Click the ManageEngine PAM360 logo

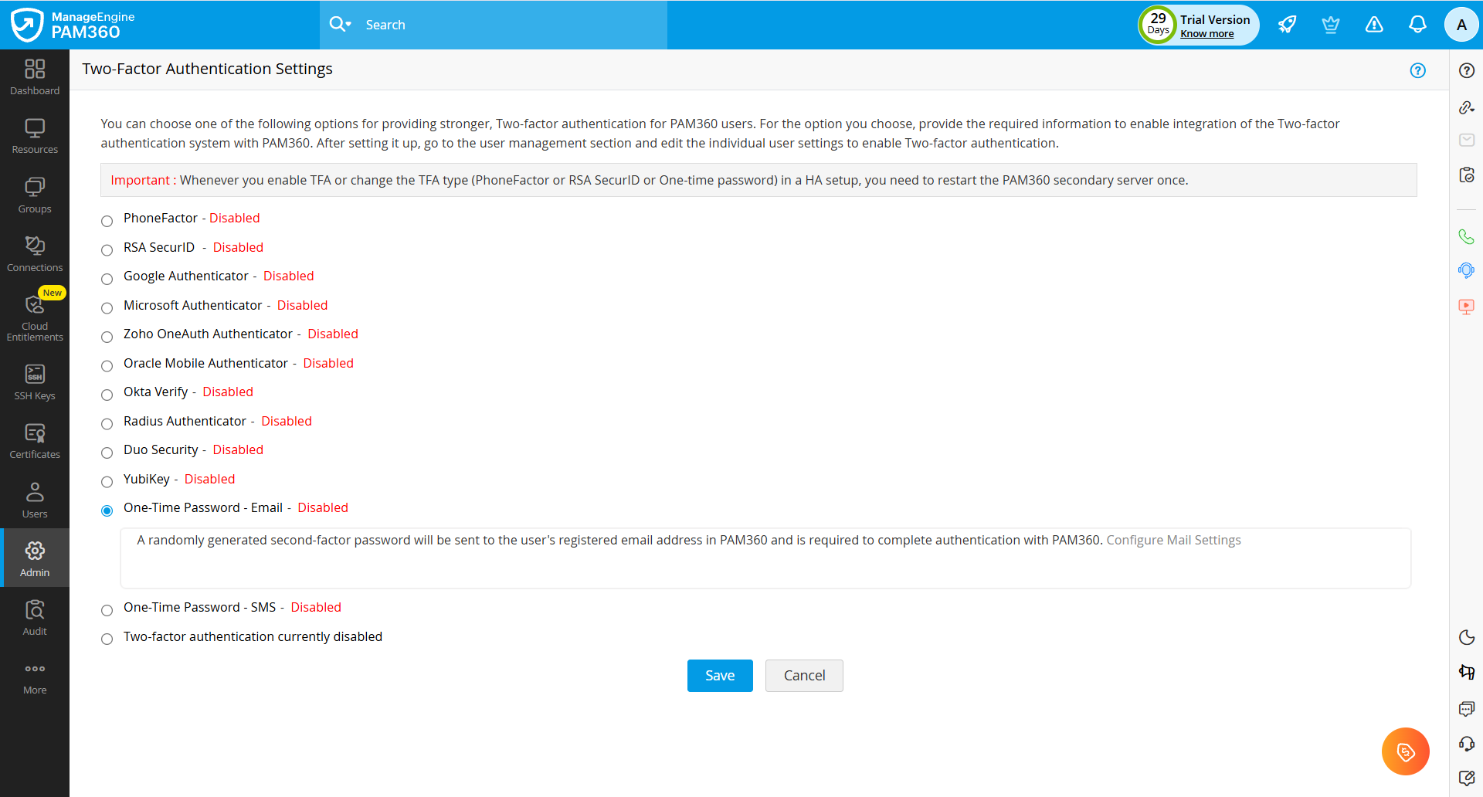[73, 25]
